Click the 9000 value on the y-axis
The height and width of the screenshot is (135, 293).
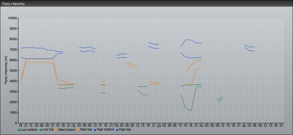pos(13,28)
